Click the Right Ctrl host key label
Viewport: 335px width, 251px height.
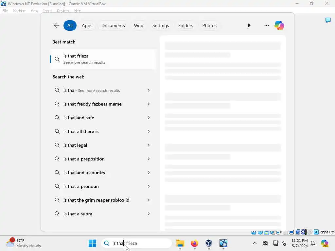(327, 232)
